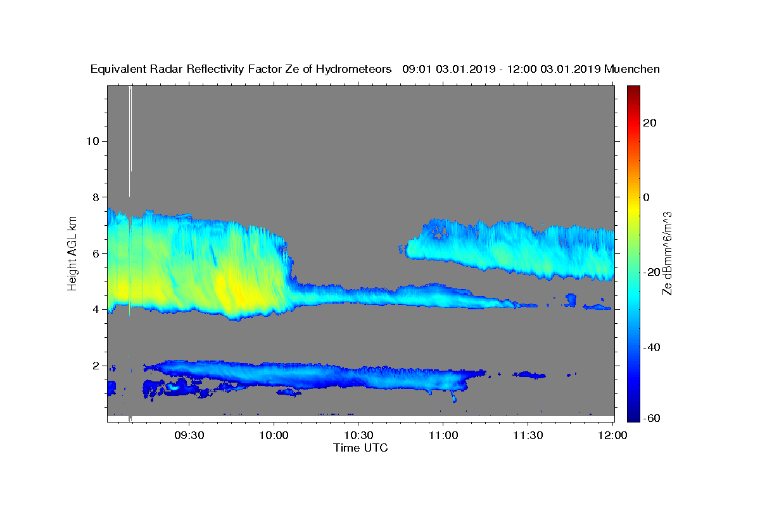Click the x-axis label 'Time UTC'
760x506 pixels.
point(360,448)
